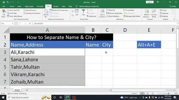Toggle the Filter funnel
This screenshot has height=100, width=179.
coord(83,12)
